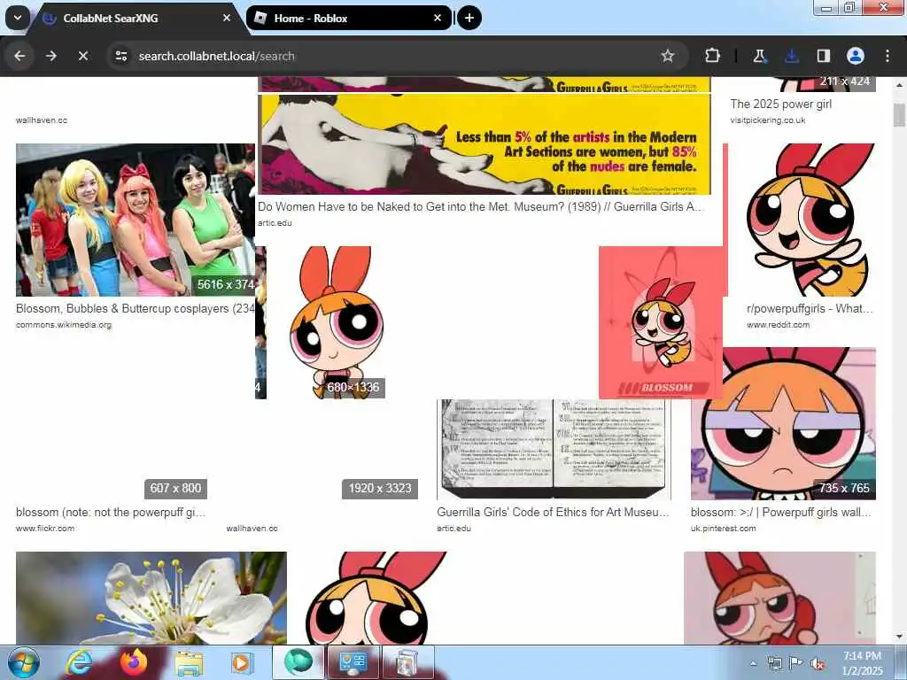This screenshot has width=907, height=680.
Task: Open the Action Center flag
Action: tap(796, 663)
